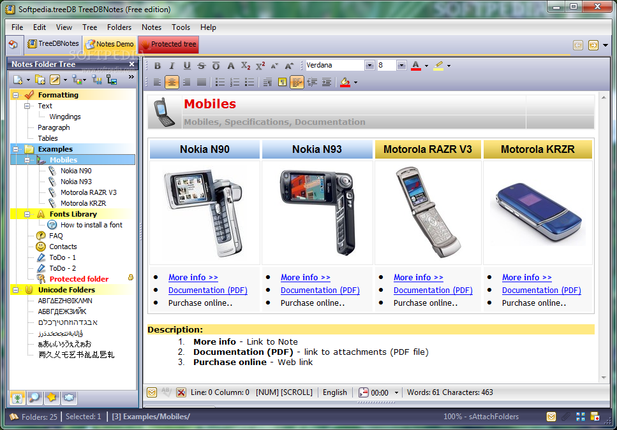Collapse the Mobiles tree node
Image resolution: width=617 pixels, height=430 pixels.
(27, 160)
